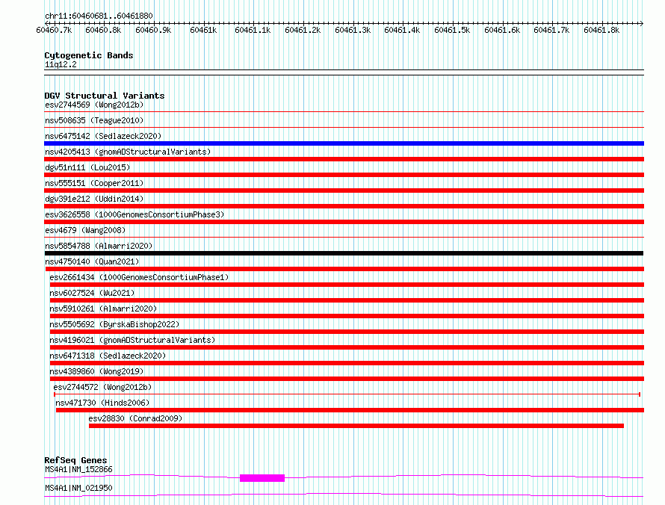
Task: Click the 60461.8k ruler position
Action: pos(601,30)
